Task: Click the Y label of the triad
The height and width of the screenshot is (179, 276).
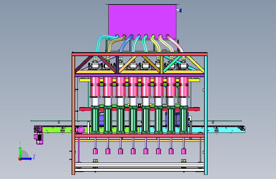Action: tap(20, 143)
